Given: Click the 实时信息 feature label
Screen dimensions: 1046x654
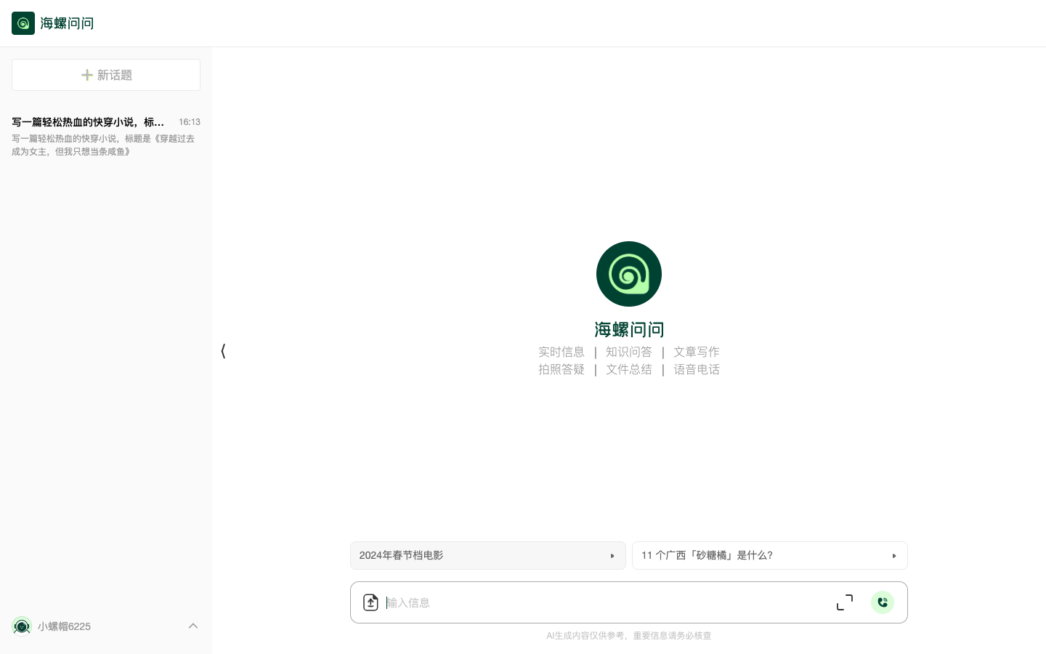Looking at the screenshot, I should (x=561, y=352).
